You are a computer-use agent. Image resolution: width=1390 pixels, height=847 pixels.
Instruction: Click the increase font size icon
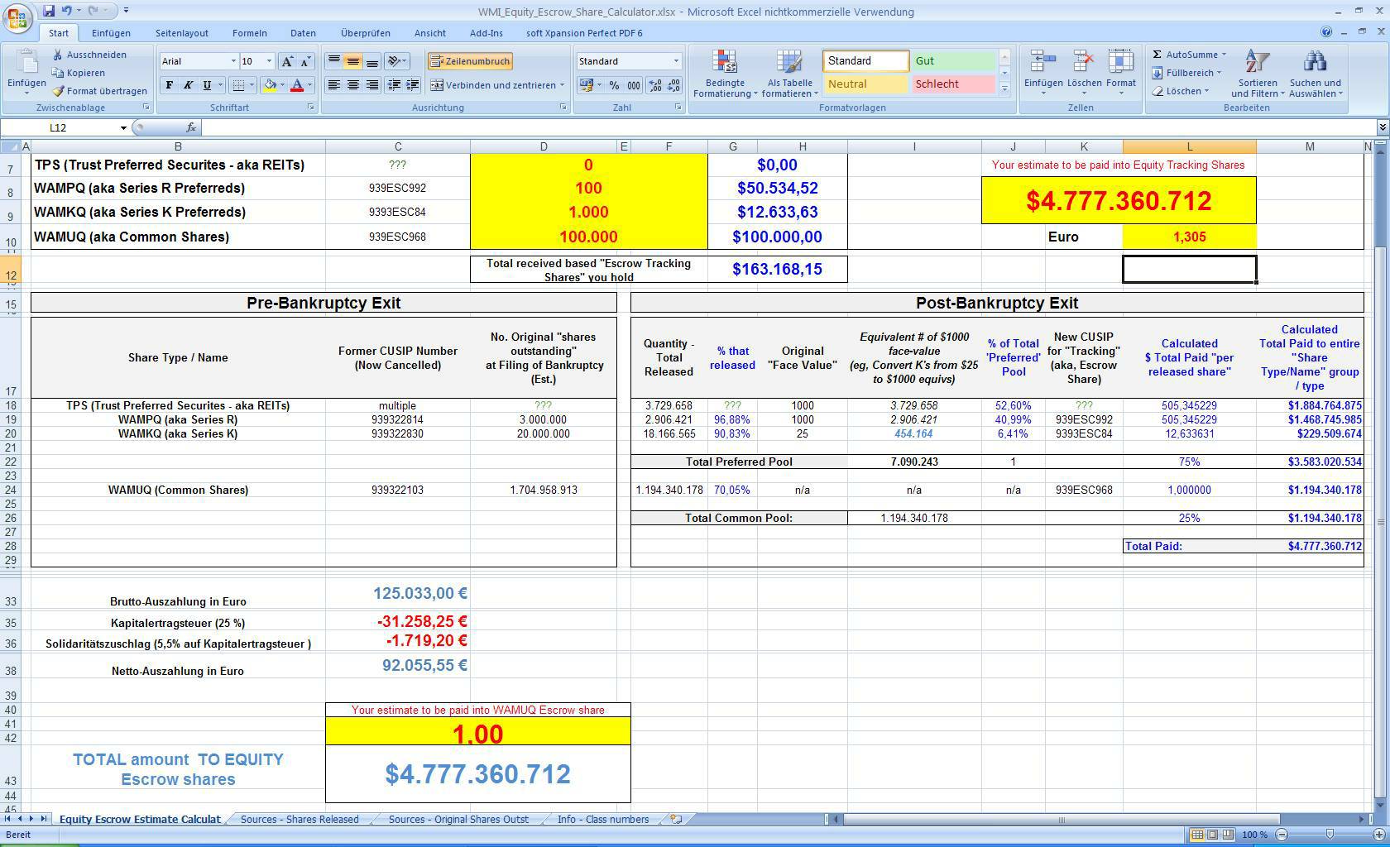point(286,61)
